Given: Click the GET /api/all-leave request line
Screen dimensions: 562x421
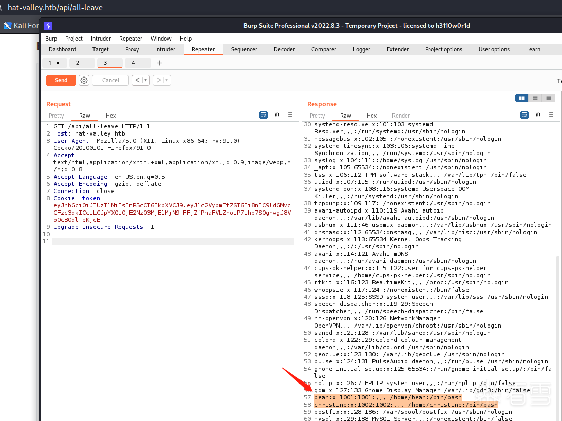Looking at the screenshot, I should (x=102, y=126).
